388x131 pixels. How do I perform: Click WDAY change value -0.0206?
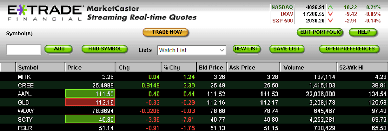pos(150,111)
